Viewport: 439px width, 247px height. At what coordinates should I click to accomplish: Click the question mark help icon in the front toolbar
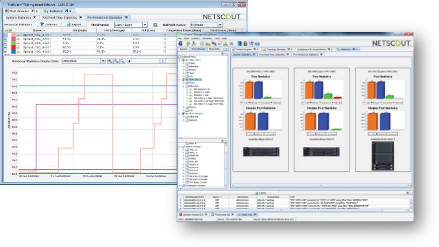coord(251,43)
